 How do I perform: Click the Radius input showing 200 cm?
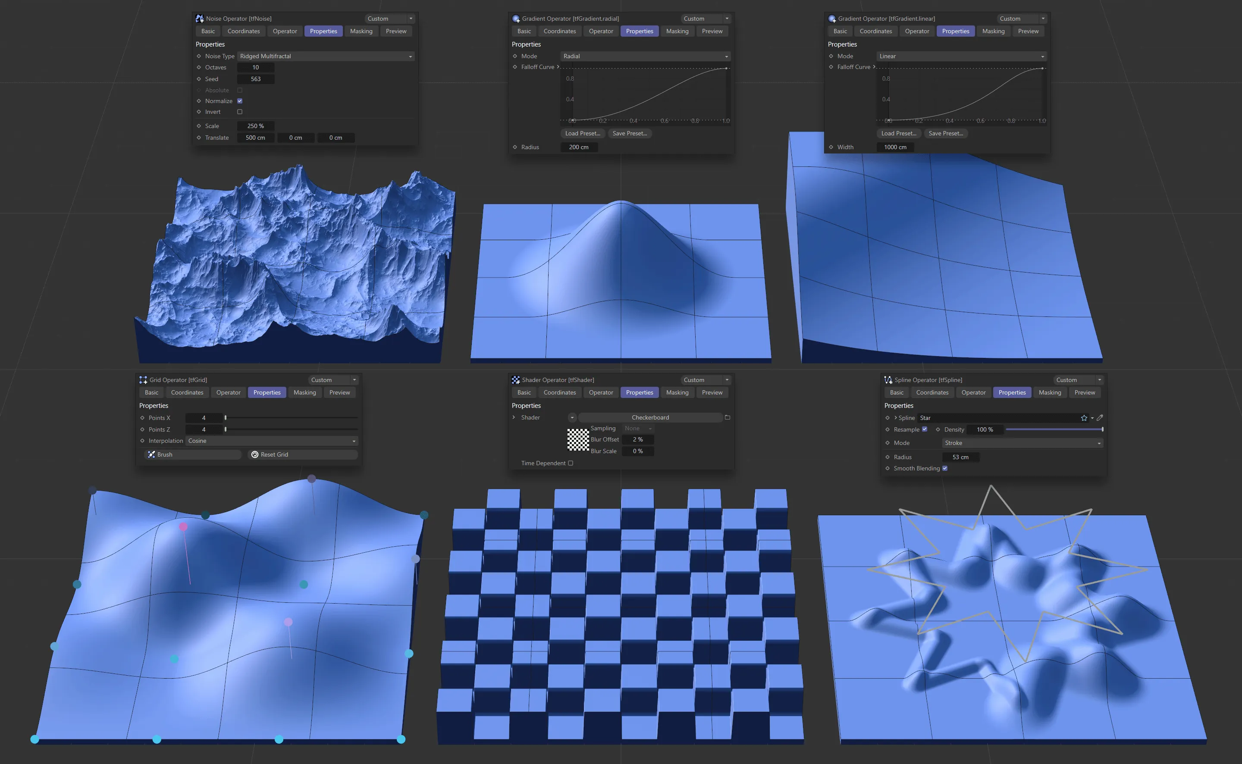(x=579, y=147)
